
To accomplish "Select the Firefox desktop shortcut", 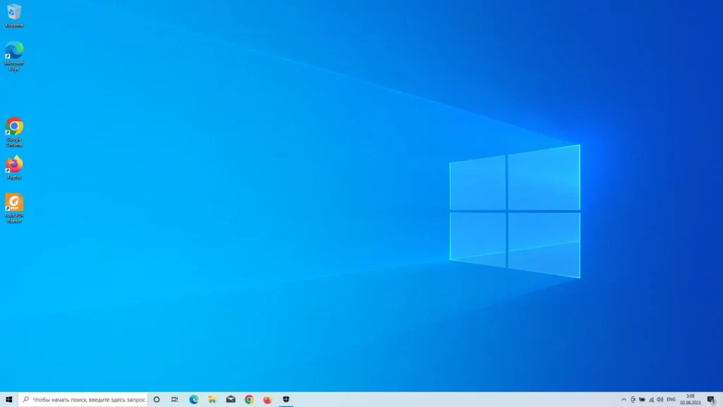I will click(x=14, y=165).
